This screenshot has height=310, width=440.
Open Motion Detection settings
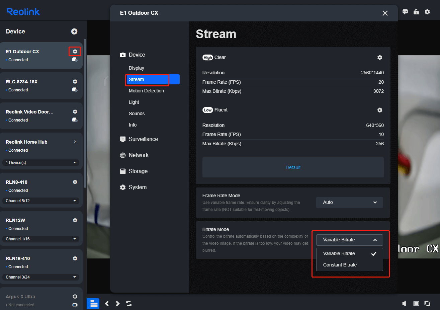tap(146, 91)
